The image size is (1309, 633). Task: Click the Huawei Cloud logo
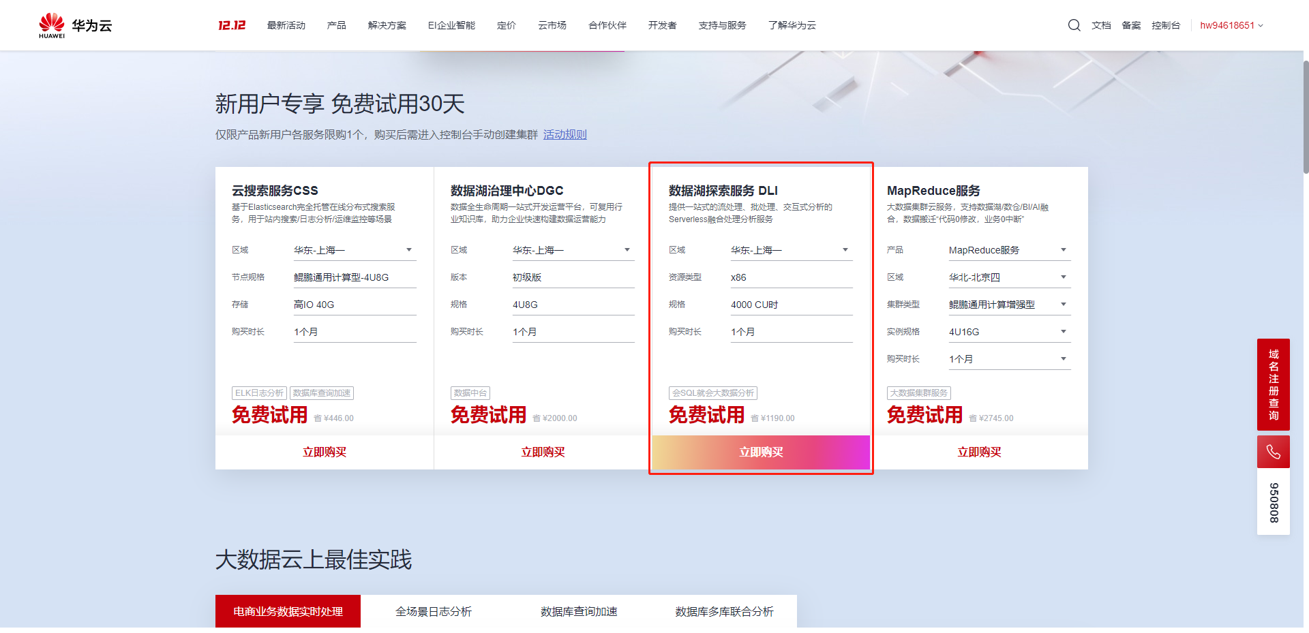(75, 25)
